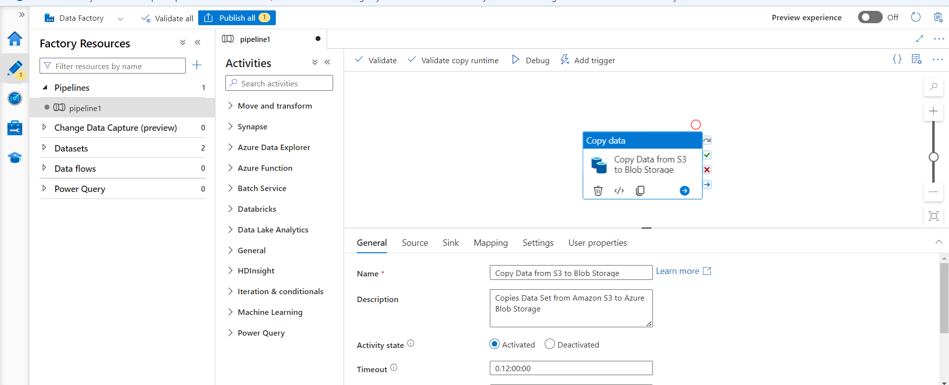Select the Activated radio button
This screenshot has width=949, height=385.
click(x=494, y=344)
